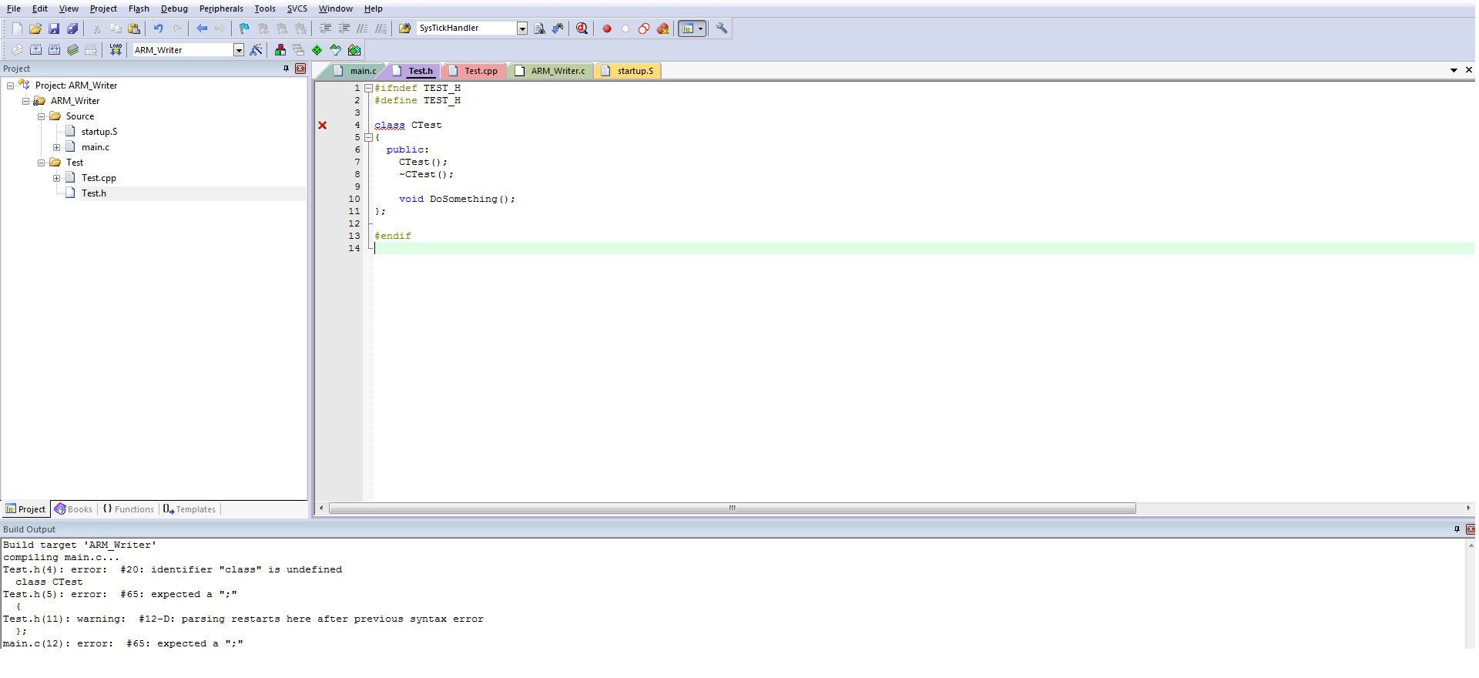The image size is (1479, 678).
Task: Click the Save All icon
Action: coord(72,29)
